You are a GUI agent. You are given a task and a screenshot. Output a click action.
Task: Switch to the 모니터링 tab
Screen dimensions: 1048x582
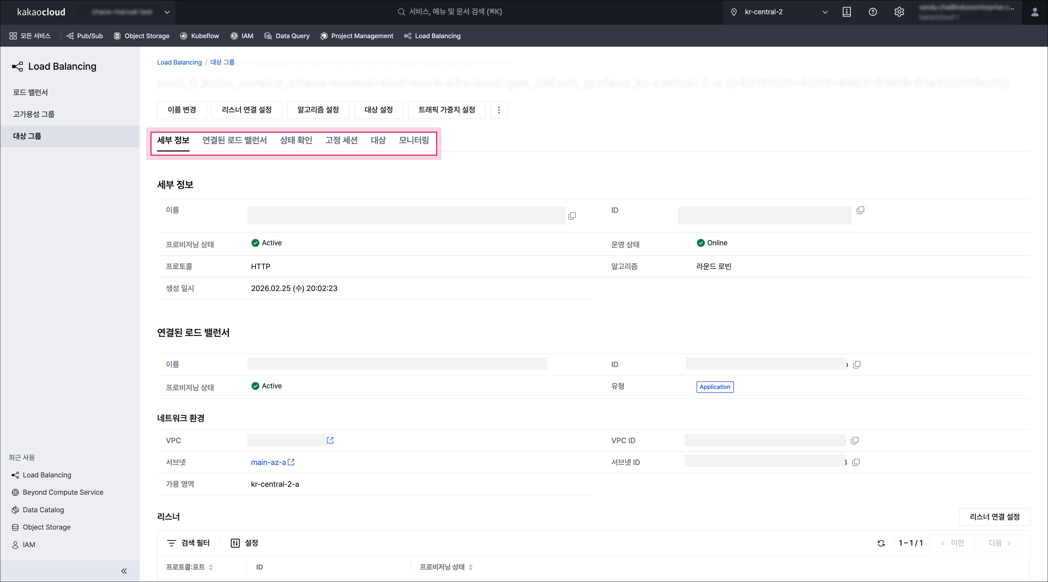[414, 140]
